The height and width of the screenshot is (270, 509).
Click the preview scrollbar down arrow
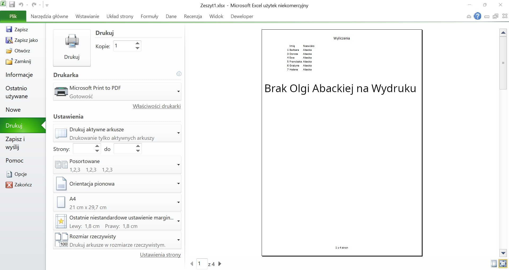(503, 253)
